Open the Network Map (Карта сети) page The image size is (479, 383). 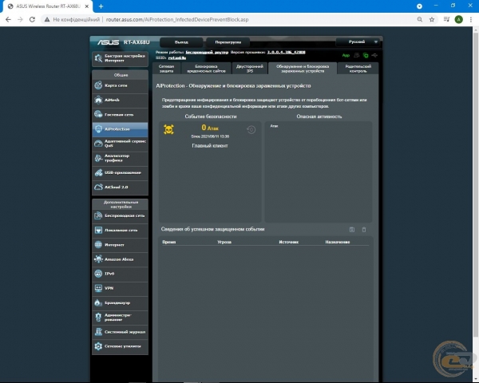pos(120,85)
